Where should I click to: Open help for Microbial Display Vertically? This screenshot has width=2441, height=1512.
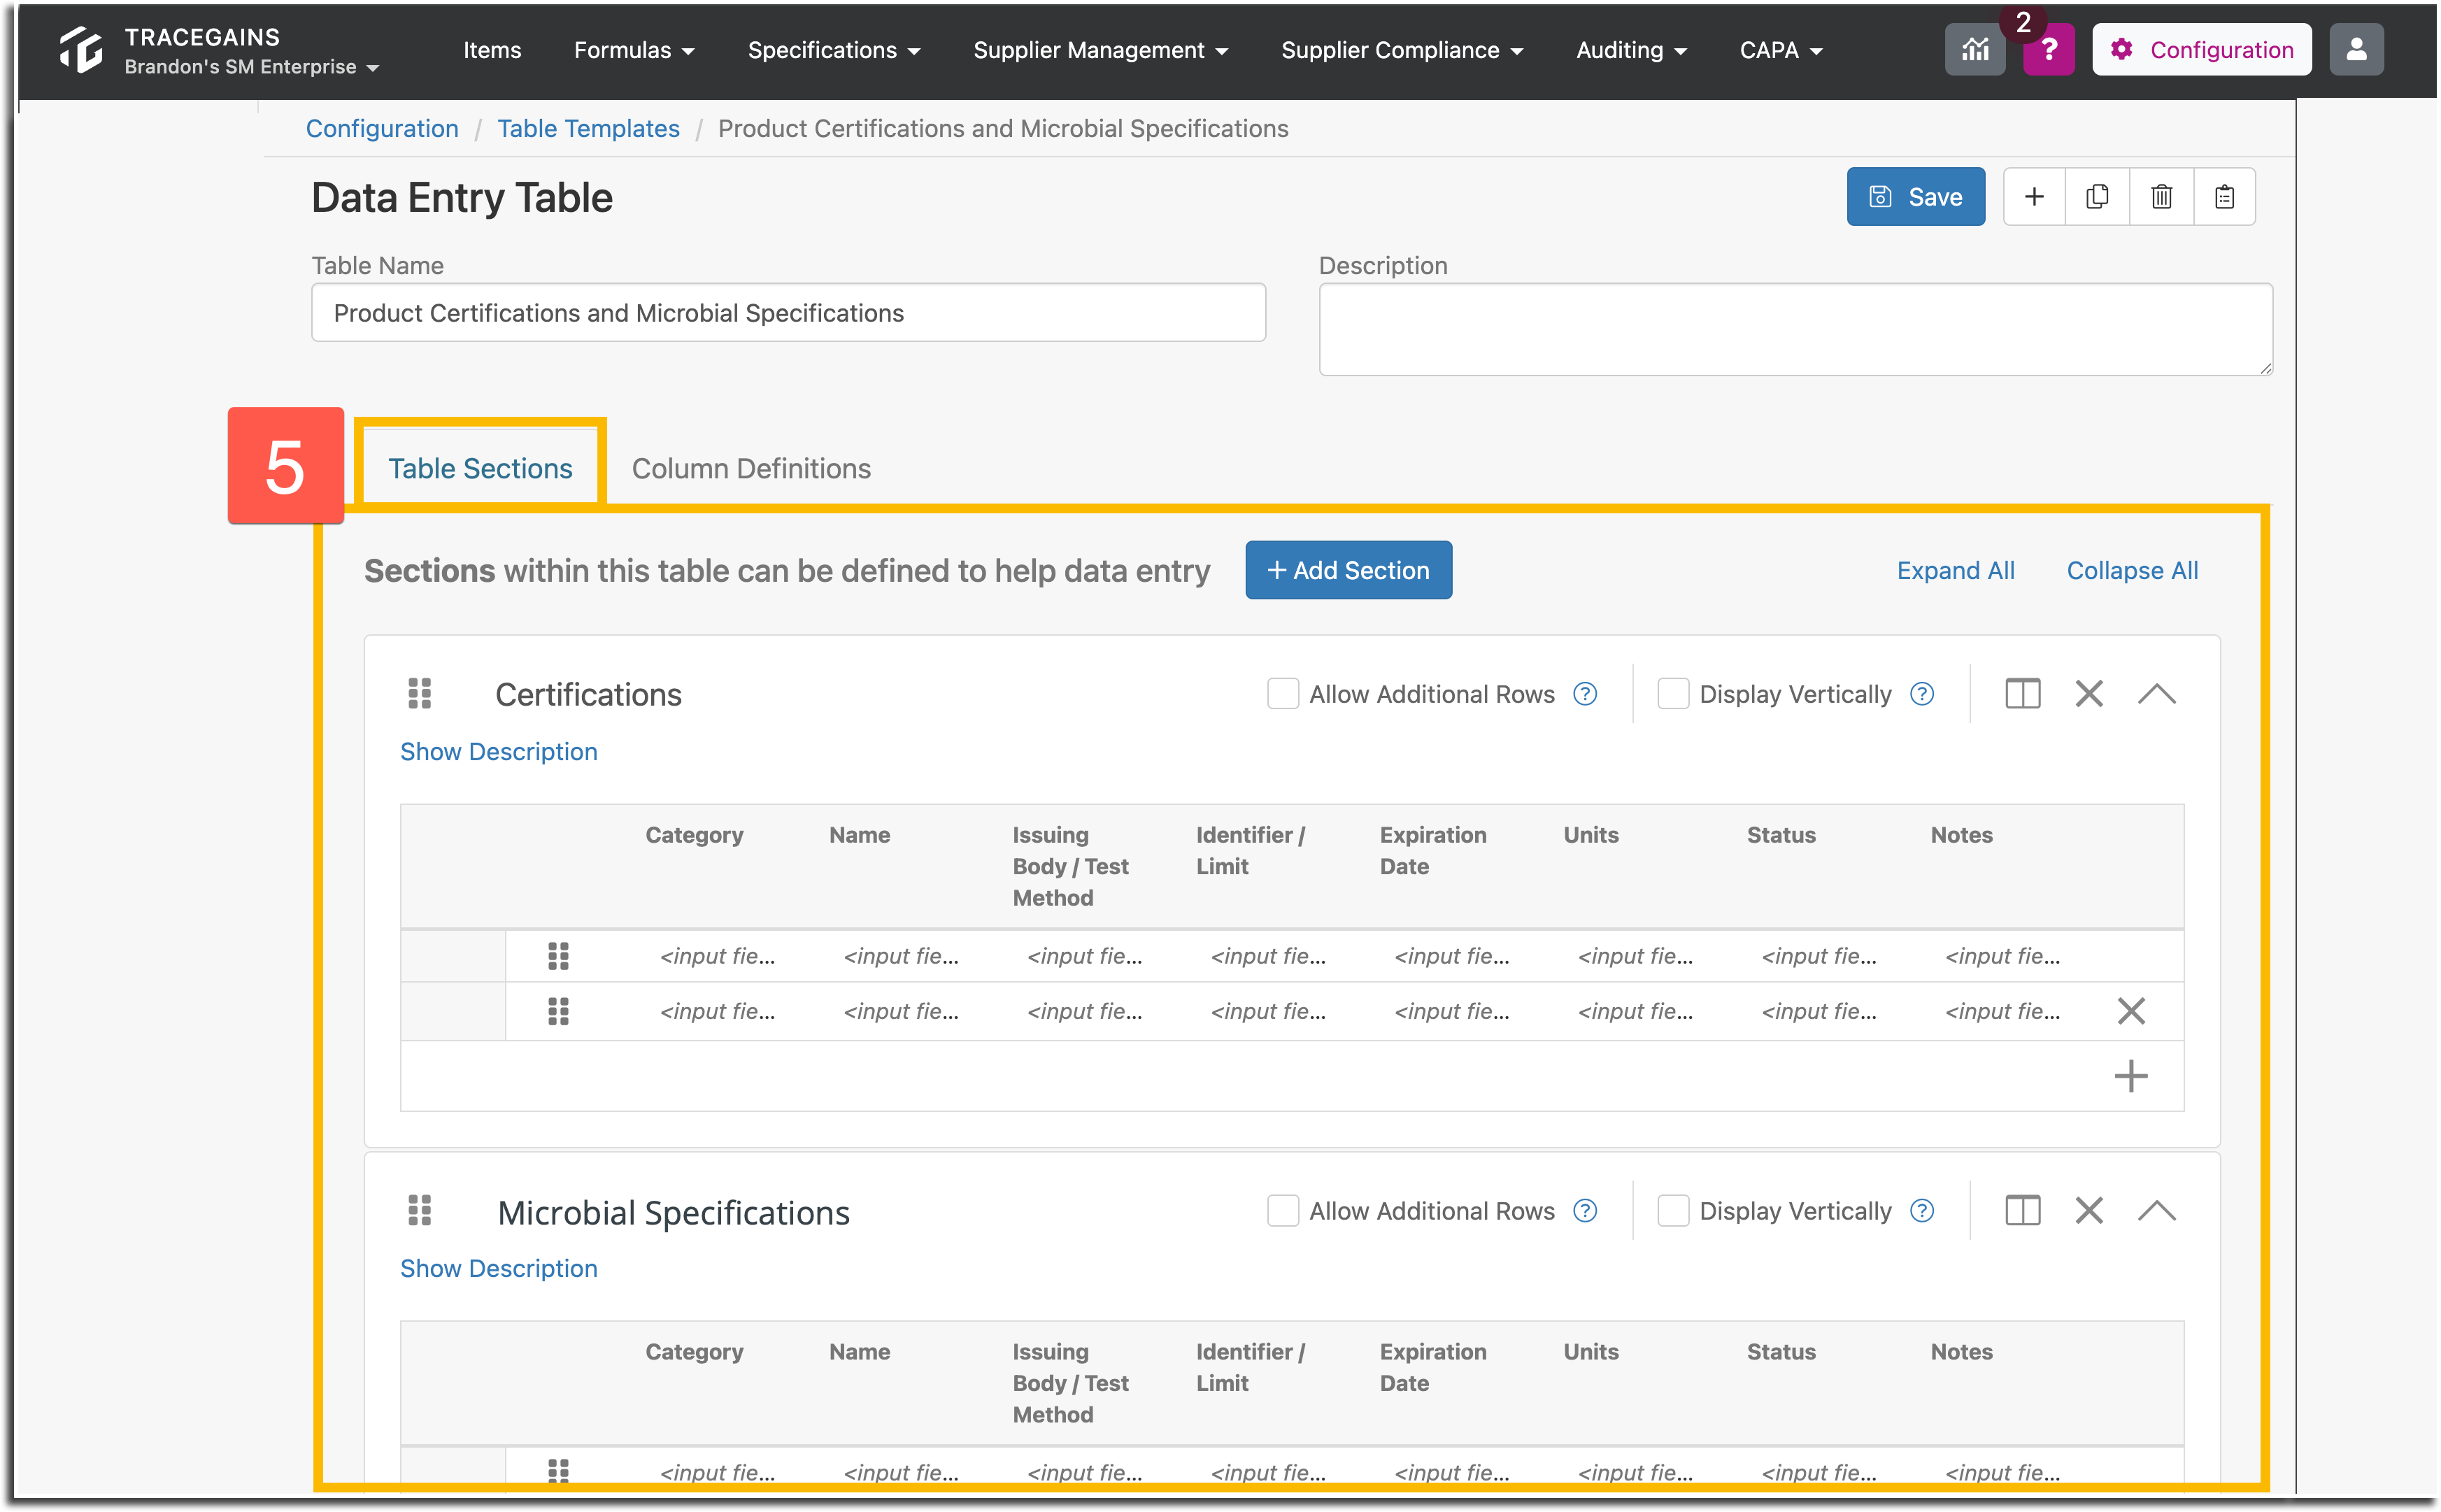[1922, 1211]
